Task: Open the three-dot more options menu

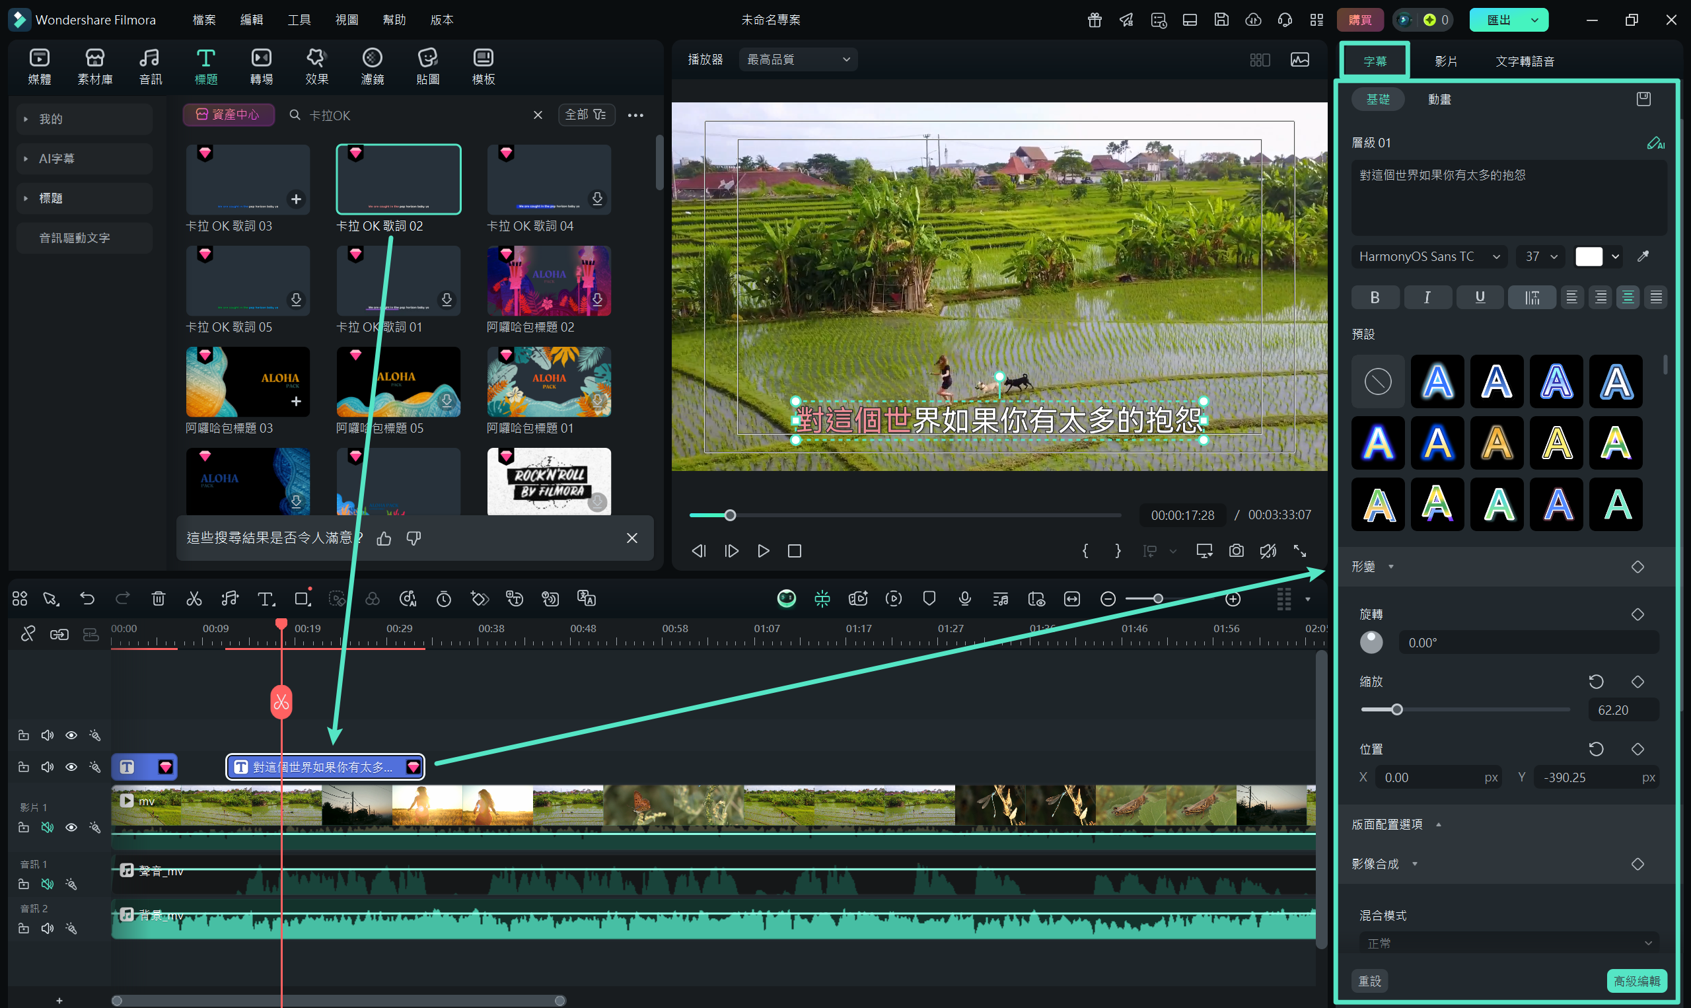Action: pos(635,116)
